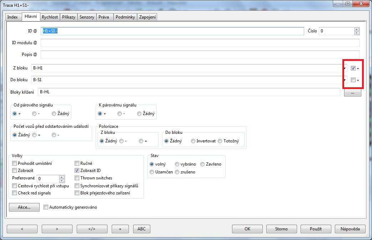The width and height of the screenshot is (372, 240).
Task: Go to the previous route with <
Action: 22,229
